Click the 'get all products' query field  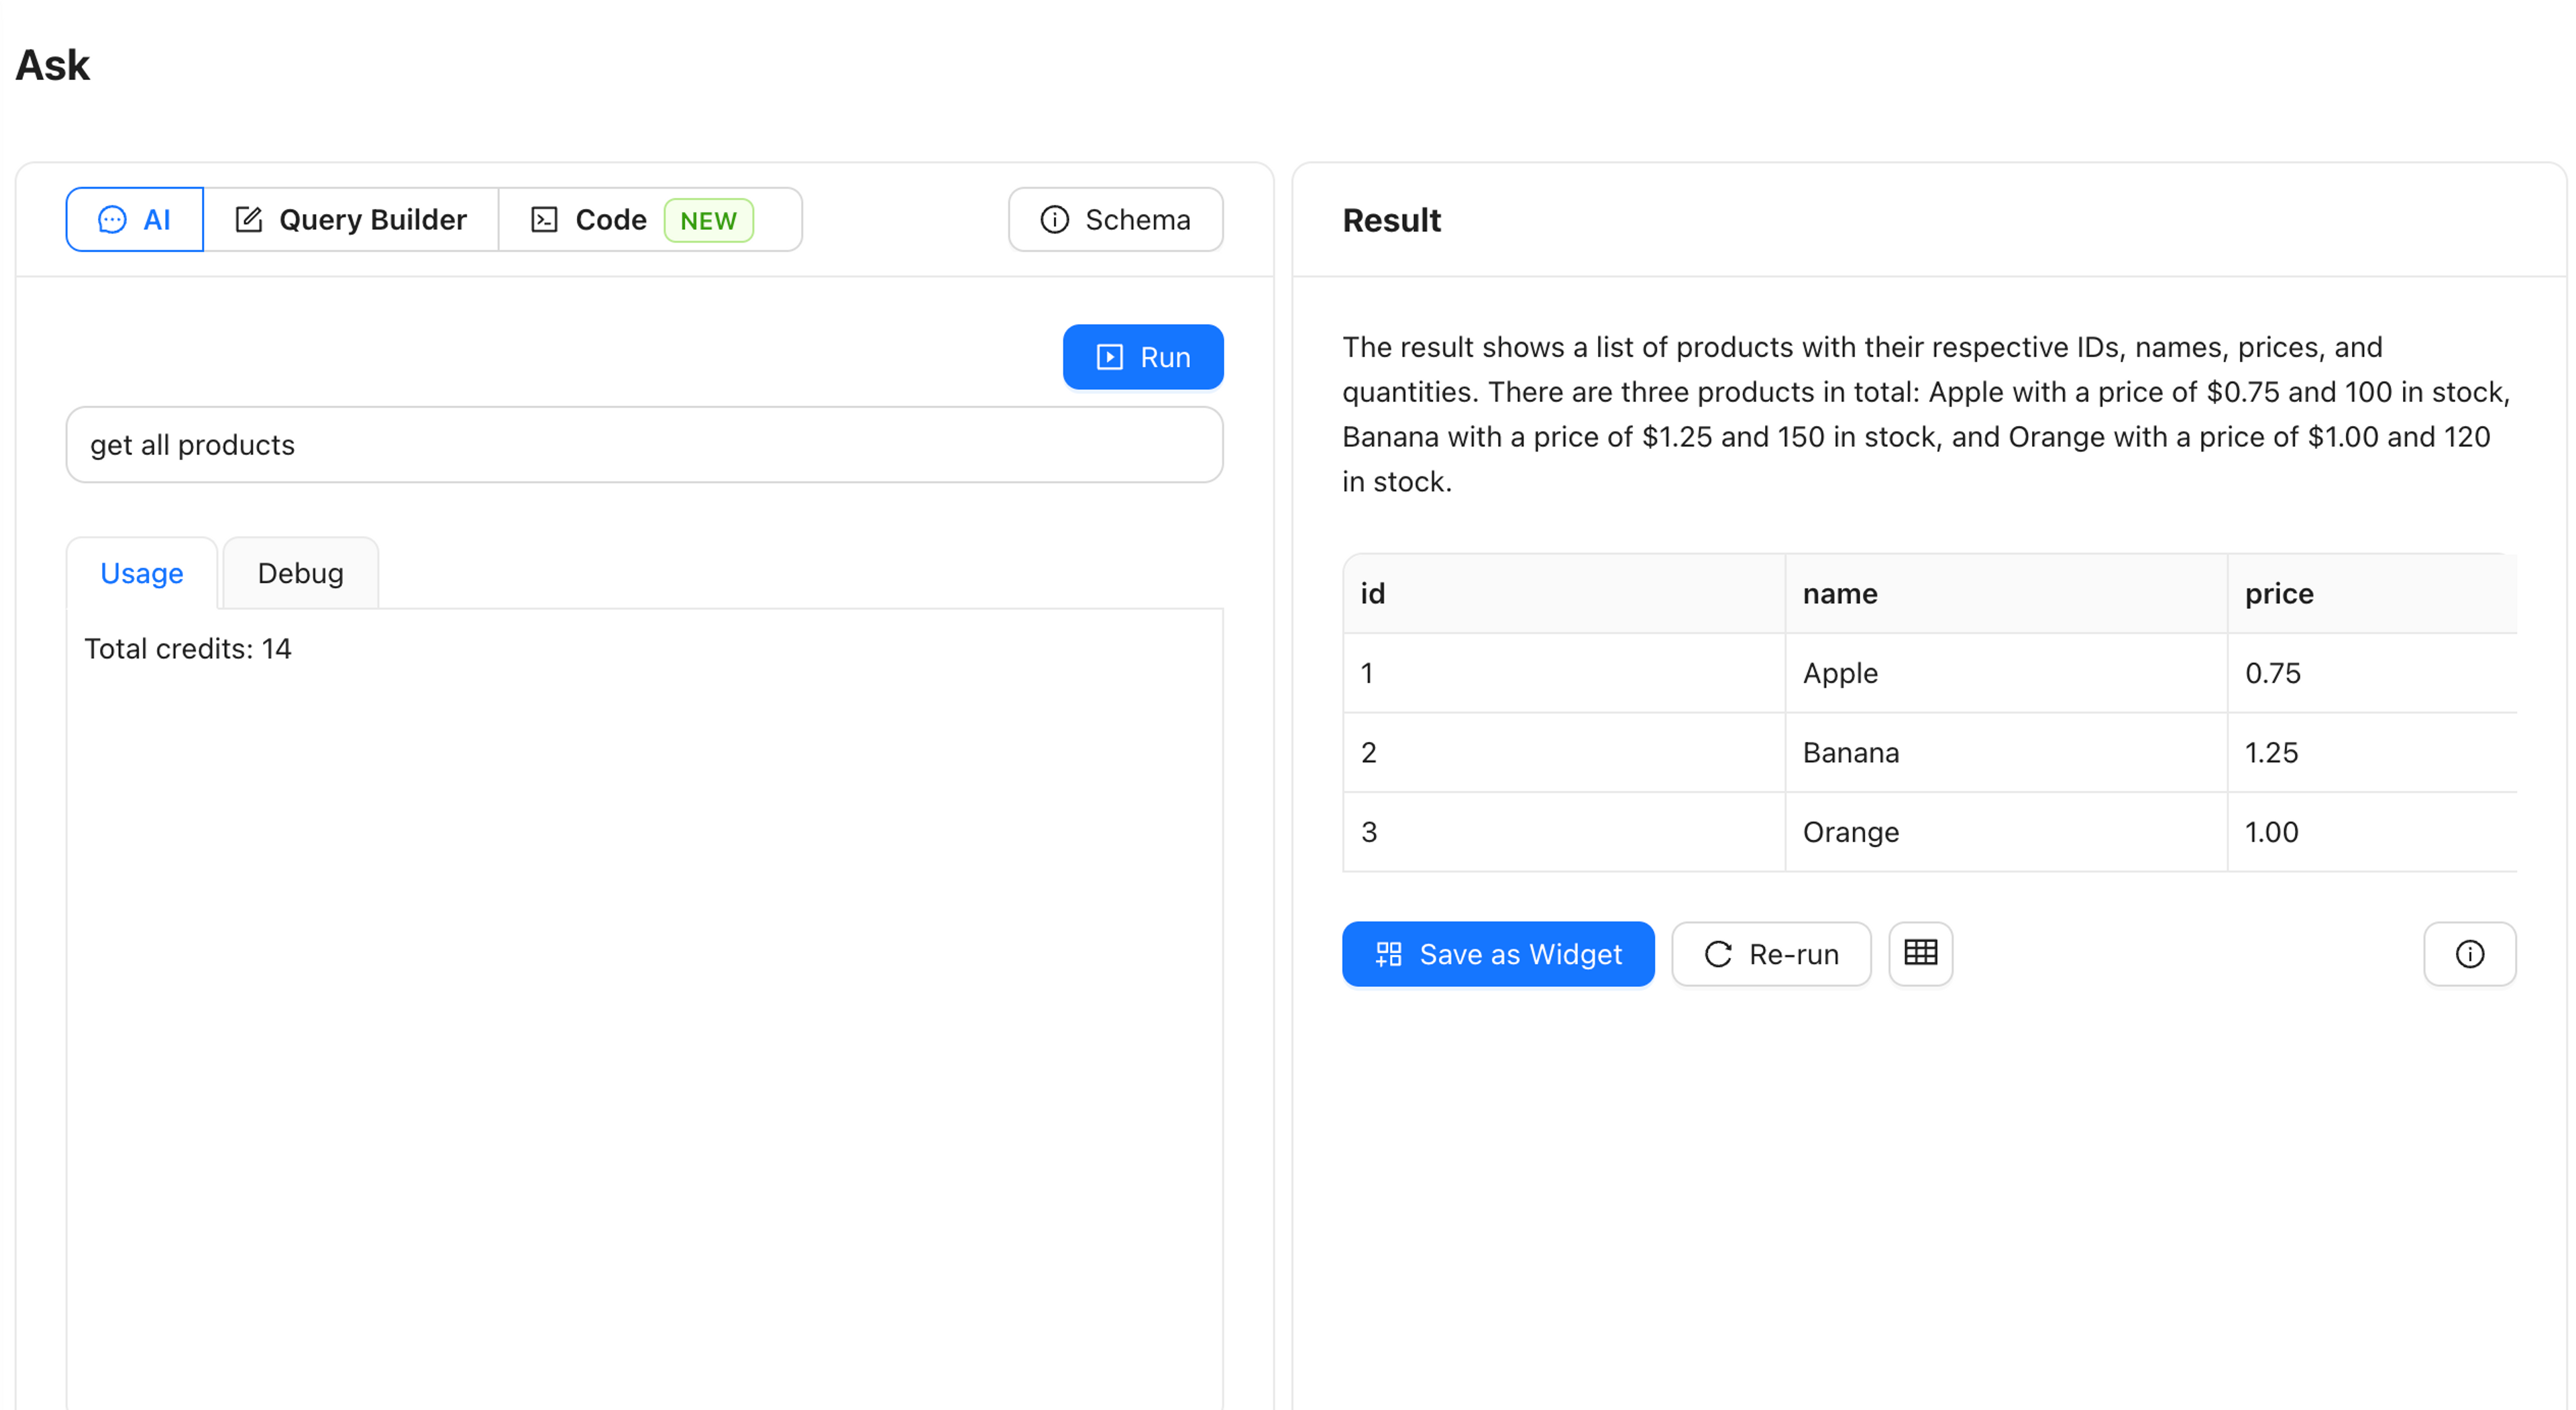click(644, 445)
